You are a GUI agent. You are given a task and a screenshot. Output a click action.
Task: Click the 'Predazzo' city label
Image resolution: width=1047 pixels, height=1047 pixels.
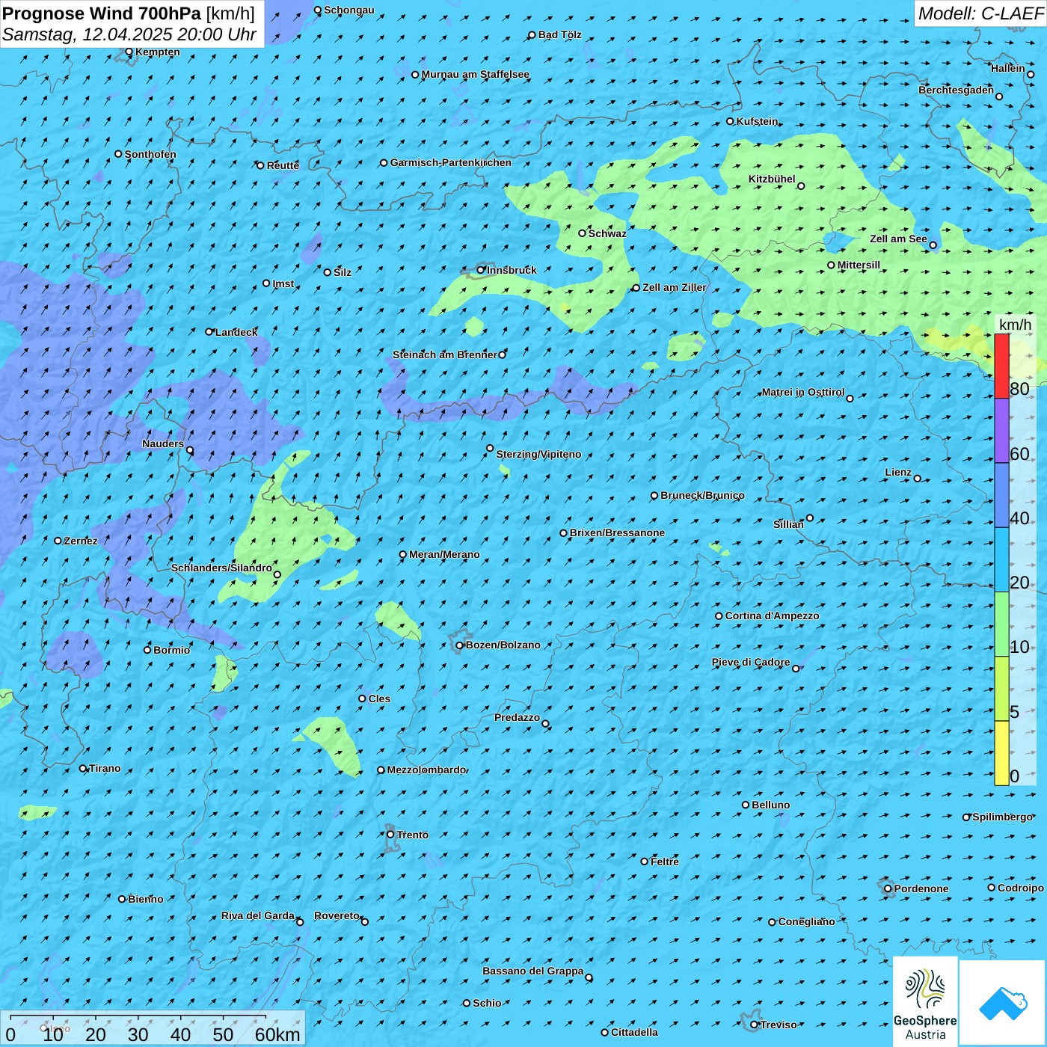pos(517,717)
